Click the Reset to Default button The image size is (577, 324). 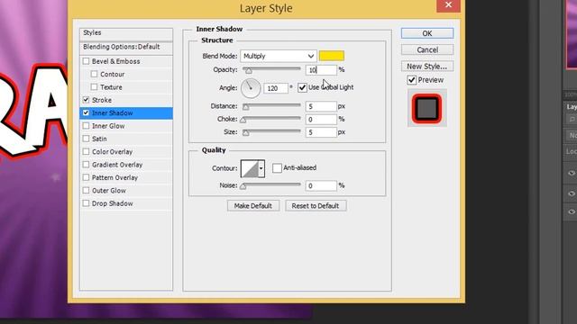tap(316, 206)
